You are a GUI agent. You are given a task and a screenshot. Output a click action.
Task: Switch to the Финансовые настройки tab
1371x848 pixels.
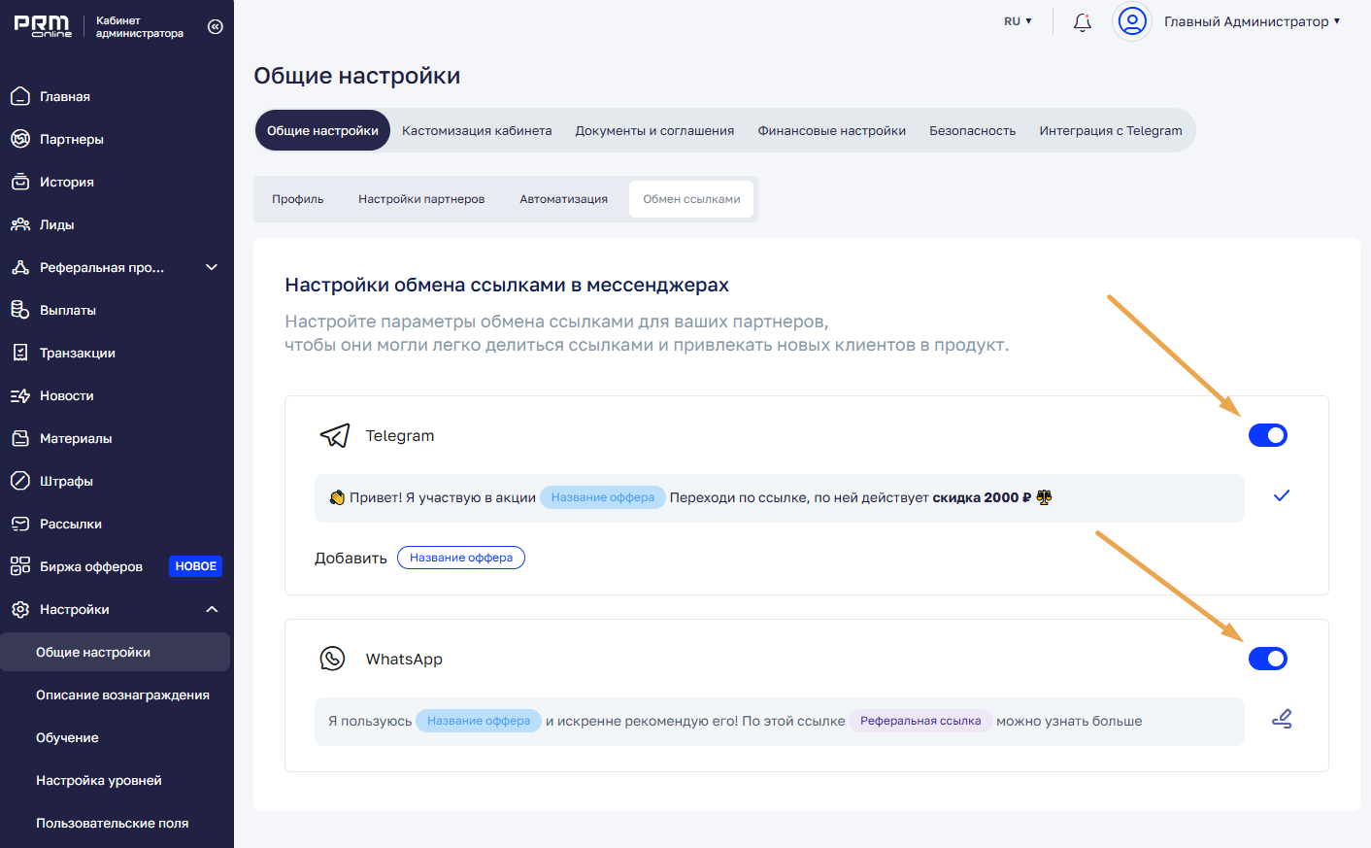831,130
